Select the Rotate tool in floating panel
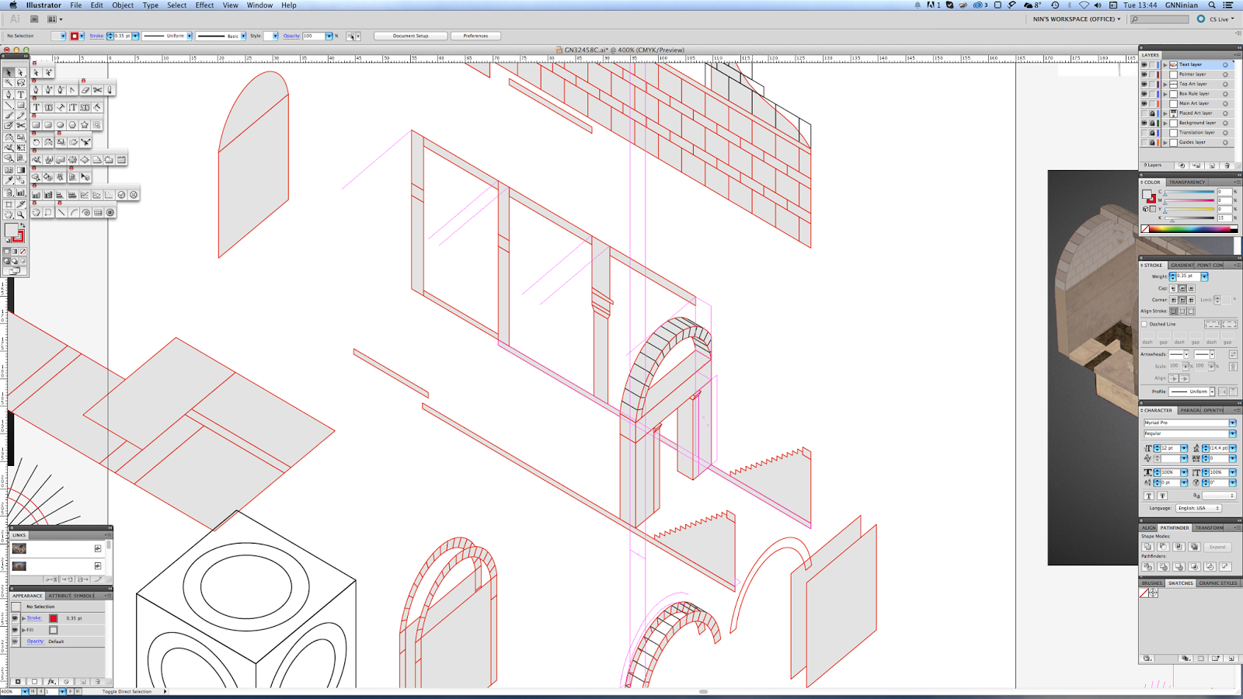Screen dimensions: 1243x699 (x=36, y=142)
